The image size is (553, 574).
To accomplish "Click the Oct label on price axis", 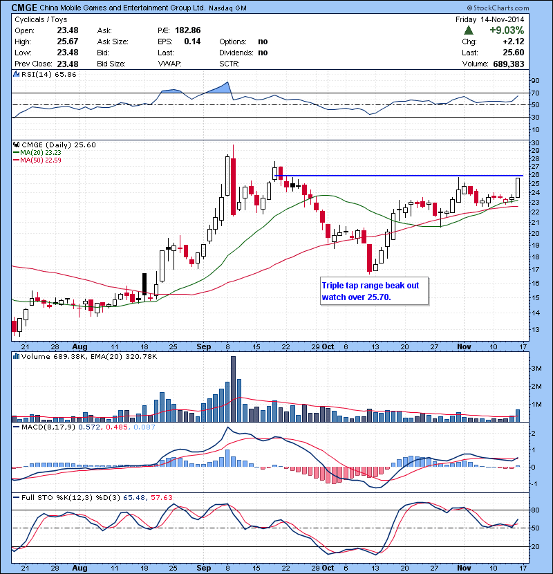I will tap(328, 346).
